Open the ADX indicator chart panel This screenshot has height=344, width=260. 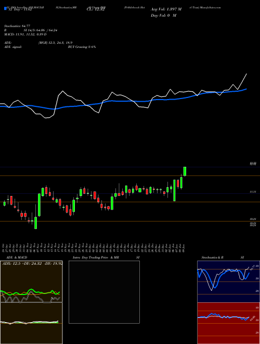[31, 281]
